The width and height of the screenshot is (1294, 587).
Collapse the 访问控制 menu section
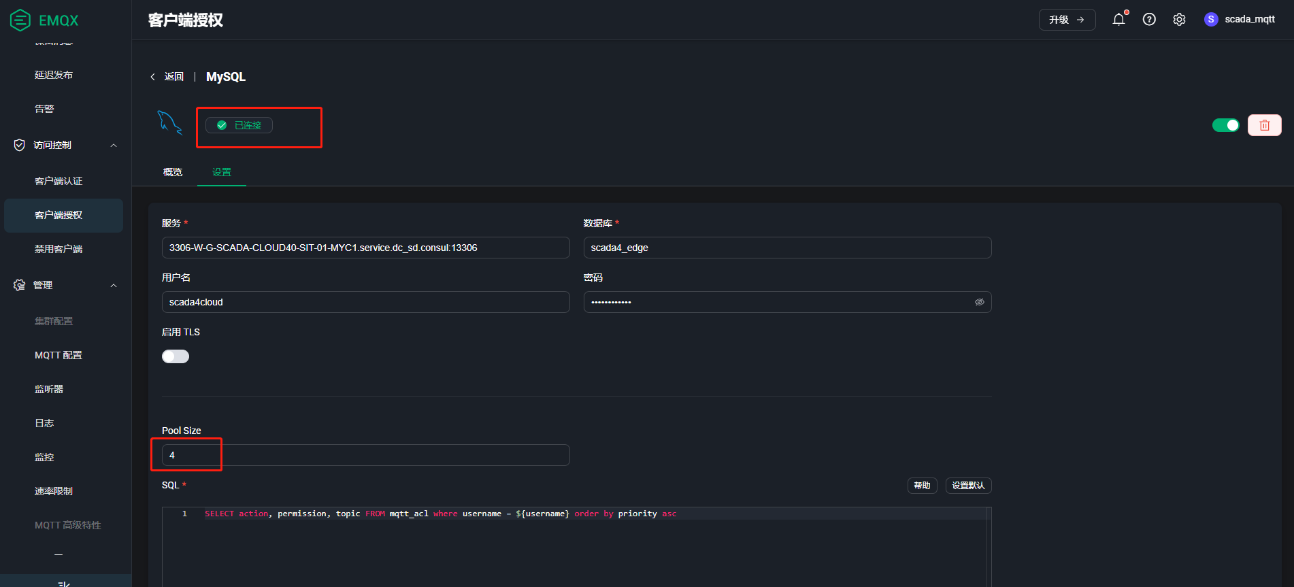114,145
